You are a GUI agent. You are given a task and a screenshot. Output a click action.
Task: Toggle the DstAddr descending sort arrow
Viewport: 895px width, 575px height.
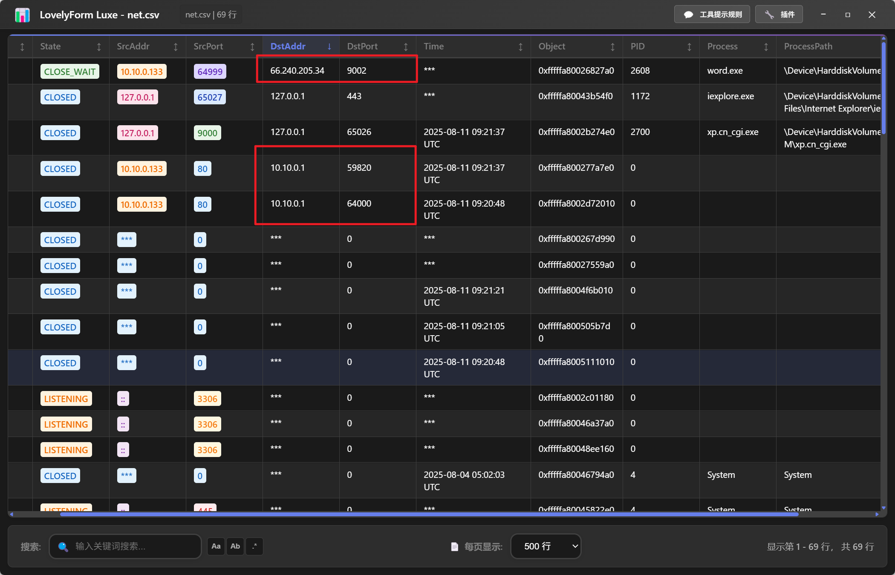point(329,47)
